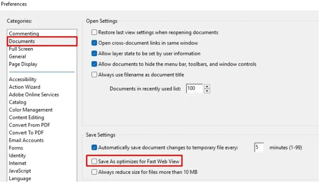This screenshot has height=182, width=319.
Task: Enable Always use filename as document title
Action: click(94, 75)
